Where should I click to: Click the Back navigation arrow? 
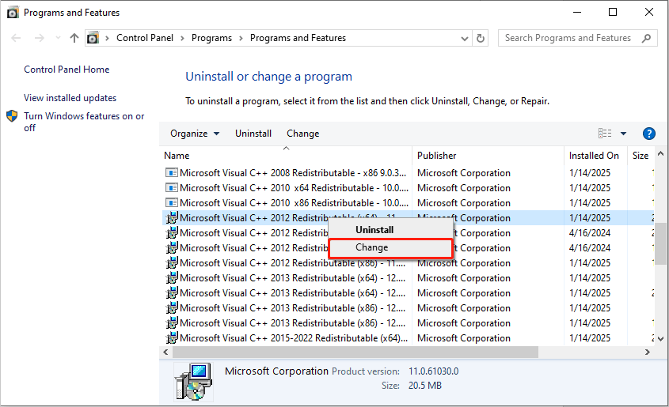click(x=16, y=38)
